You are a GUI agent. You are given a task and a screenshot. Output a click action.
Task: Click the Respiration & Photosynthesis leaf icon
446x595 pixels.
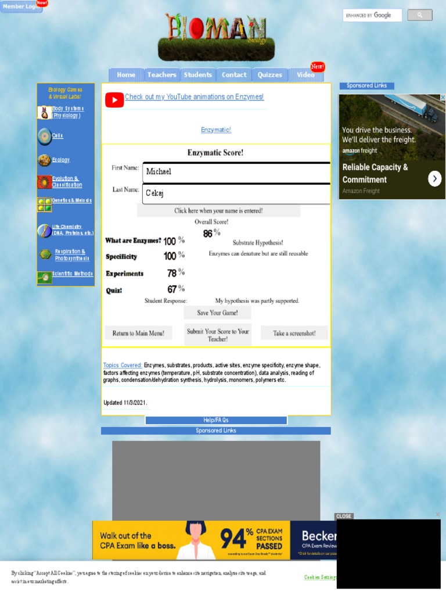[x=45, y=255]
